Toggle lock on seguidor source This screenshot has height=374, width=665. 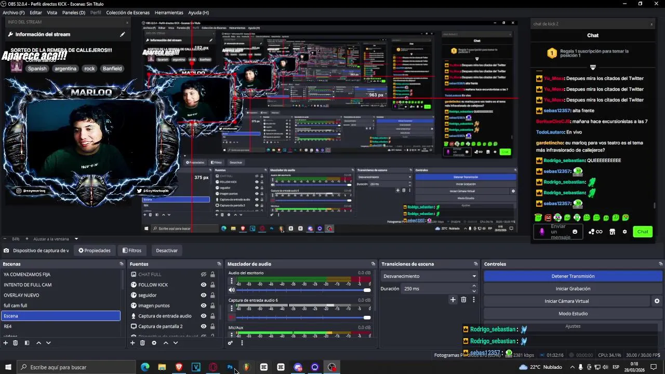[212, 295]
